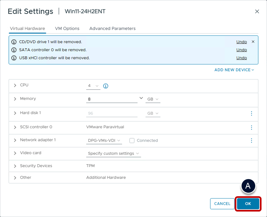The height and width of the screenshot is (217, 267).
Task: Click OK to save settings
Action: click(248, 204)
